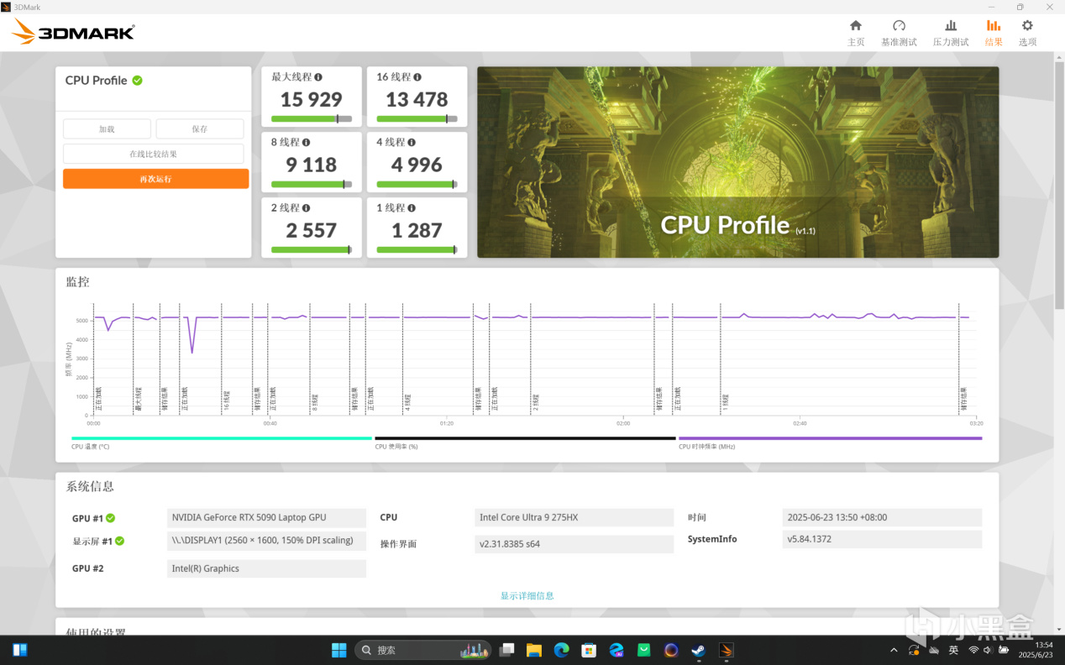This screenshot has height=665, width=1065.
Task: Click the 3DMark taskbar icon
Action: click(x=727, y=650)
